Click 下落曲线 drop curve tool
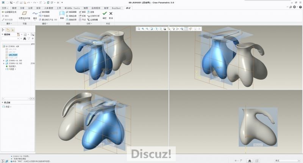 click(44, 16)
